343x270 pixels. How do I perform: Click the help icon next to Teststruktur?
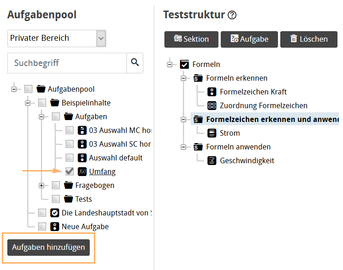tap(232, 15)
